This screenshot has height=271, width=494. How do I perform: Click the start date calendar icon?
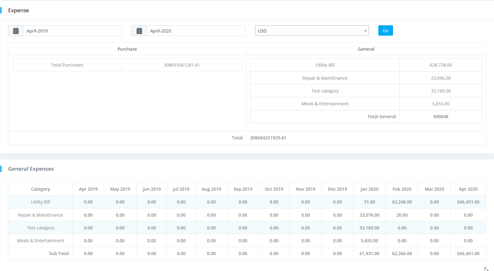tap(16, 31)
